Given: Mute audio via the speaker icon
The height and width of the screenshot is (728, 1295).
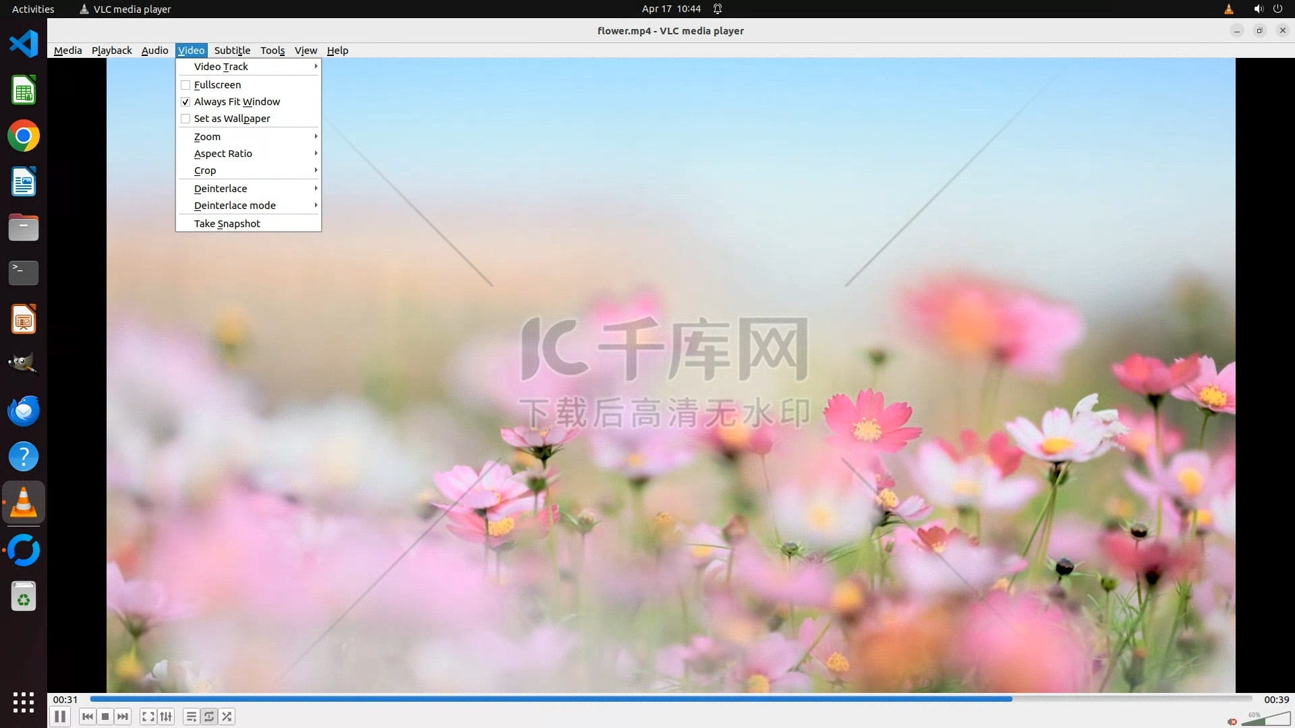Looking at the screenshot, I should coord(1232,721).
